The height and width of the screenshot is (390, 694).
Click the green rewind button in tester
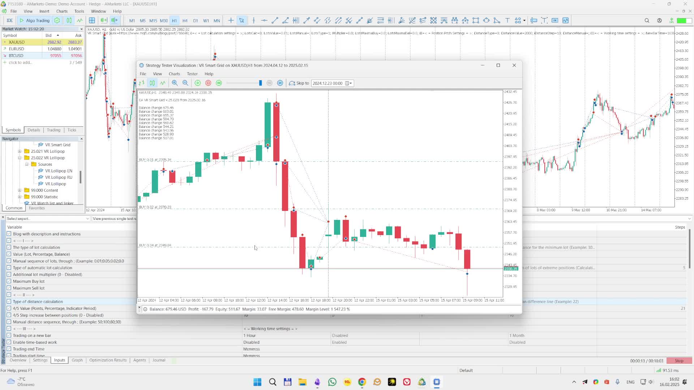click(219, 83)
